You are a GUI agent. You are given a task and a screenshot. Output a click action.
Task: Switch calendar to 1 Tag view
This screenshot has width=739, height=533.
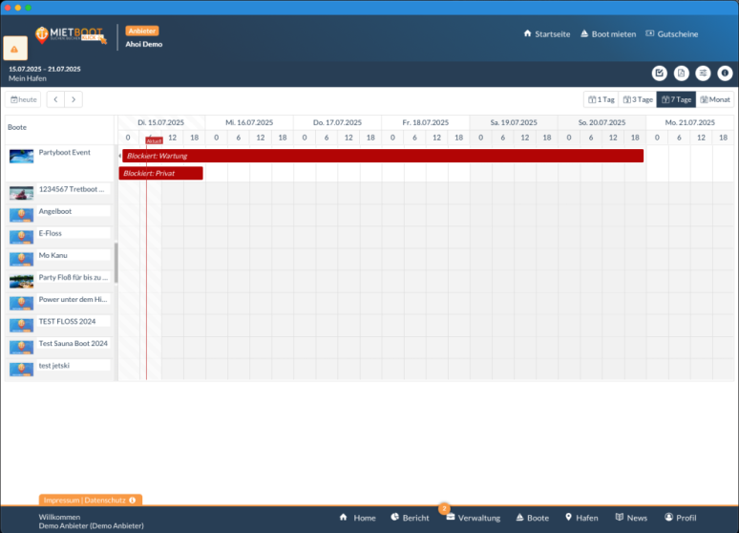pos(601,99)
